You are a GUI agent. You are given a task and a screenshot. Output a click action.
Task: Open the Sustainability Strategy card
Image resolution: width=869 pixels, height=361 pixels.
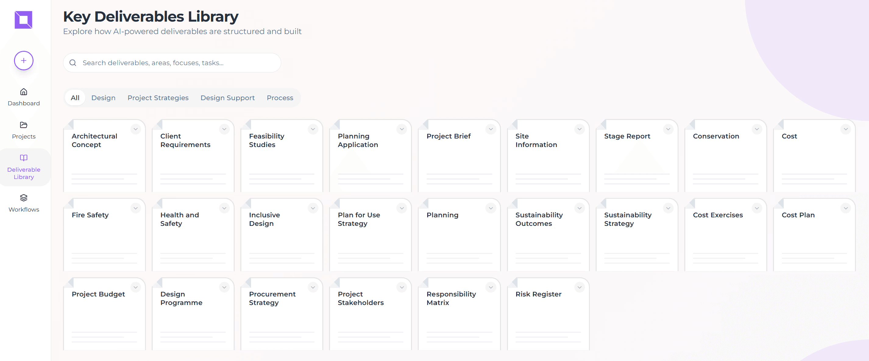[x=637, y=235]
